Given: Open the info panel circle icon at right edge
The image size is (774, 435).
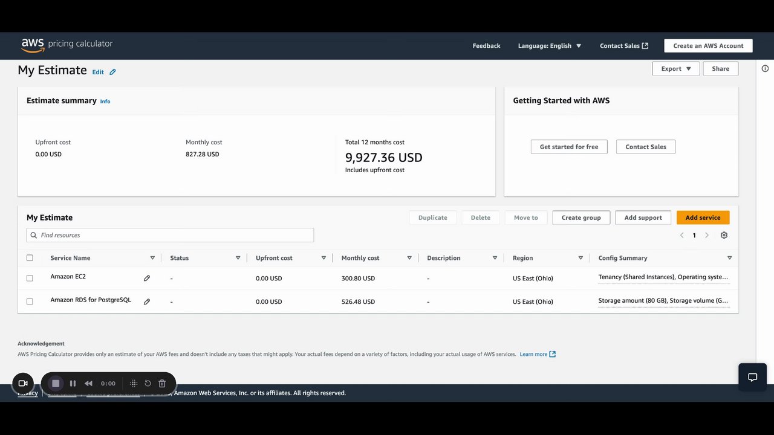Looking at the screenshot, I should click(x=765, y=69).
